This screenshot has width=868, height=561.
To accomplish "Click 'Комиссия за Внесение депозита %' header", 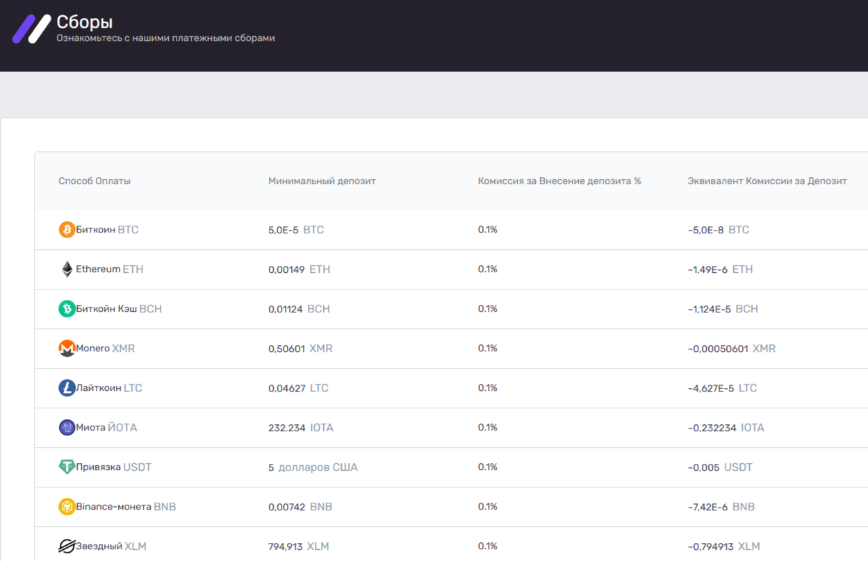I will (559, 181).
